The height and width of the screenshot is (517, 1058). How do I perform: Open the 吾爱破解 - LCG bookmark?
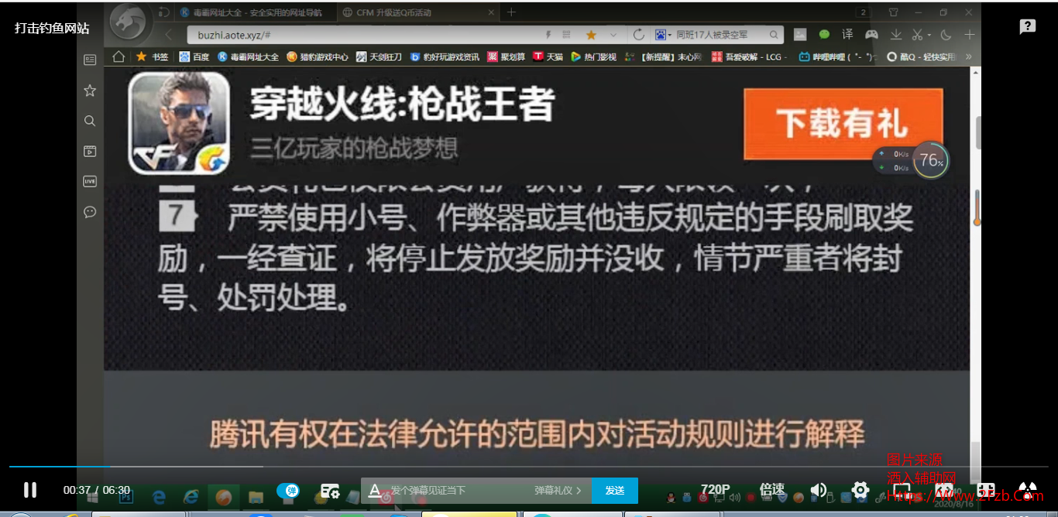749,56
